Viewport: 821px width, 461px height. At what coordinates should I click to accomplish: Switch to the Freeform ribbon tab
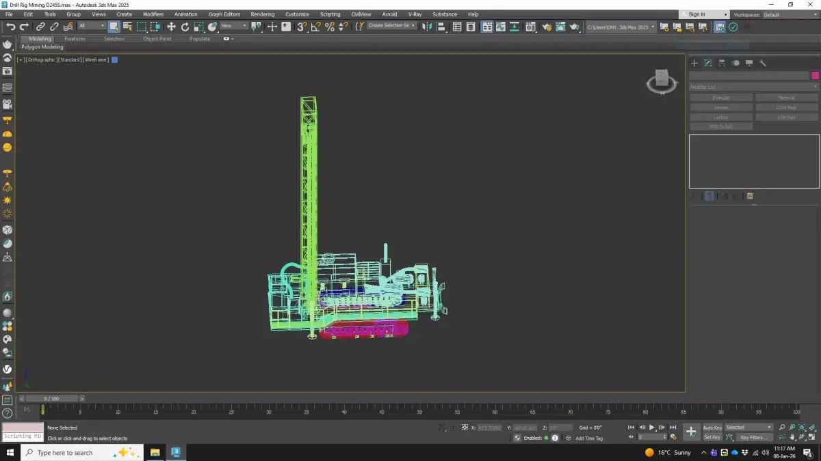pyautogui.click(x=75, y=39)
